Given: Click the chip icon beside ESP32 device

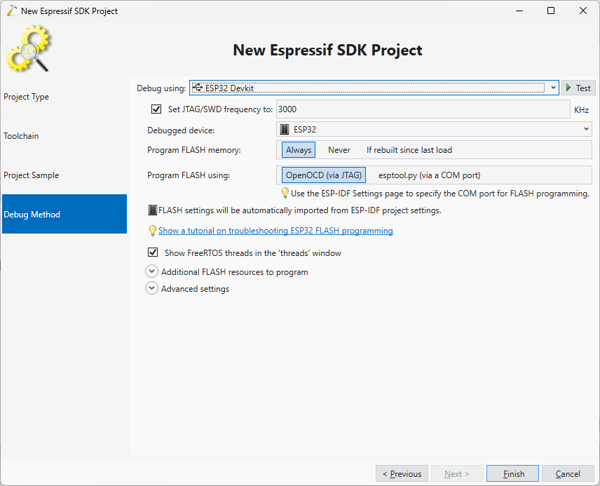Looking at the screenshot, I should 285,130.
